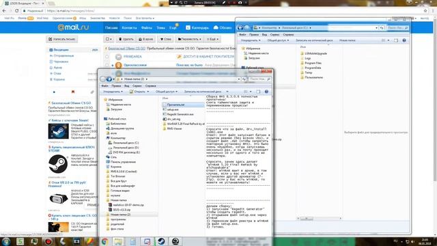Image resolution: width=437 pixels, height=246 pixels.
Task: Select Локальный диск (C:) in navigation tree
Action: pos(124,143)
